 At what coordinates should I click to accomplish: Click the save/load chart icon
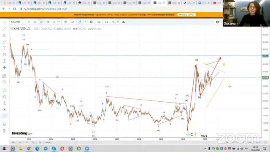click(107, 22)
